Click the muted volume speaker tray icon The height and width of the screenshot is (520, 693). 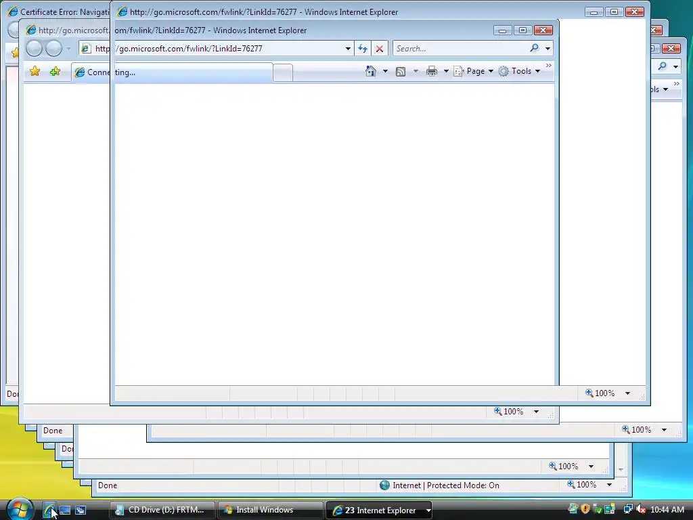[x=641, y=509]
